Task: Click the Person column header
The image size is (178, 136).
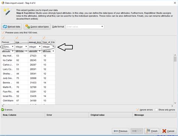Action: tap(8, 42)
